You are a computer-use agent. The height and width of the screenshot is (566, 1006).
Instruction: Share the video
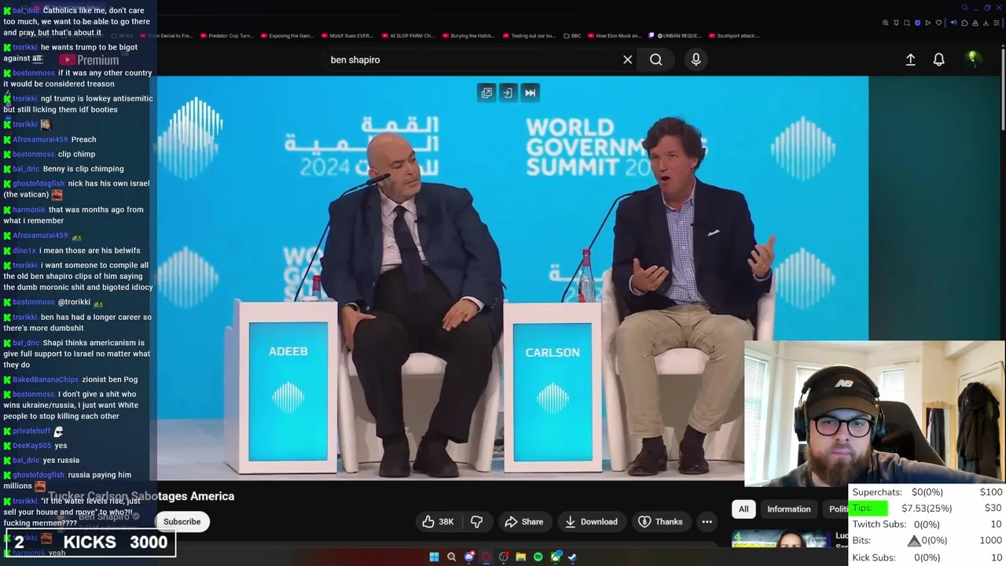pyautogui.click(x=524, y=521)
